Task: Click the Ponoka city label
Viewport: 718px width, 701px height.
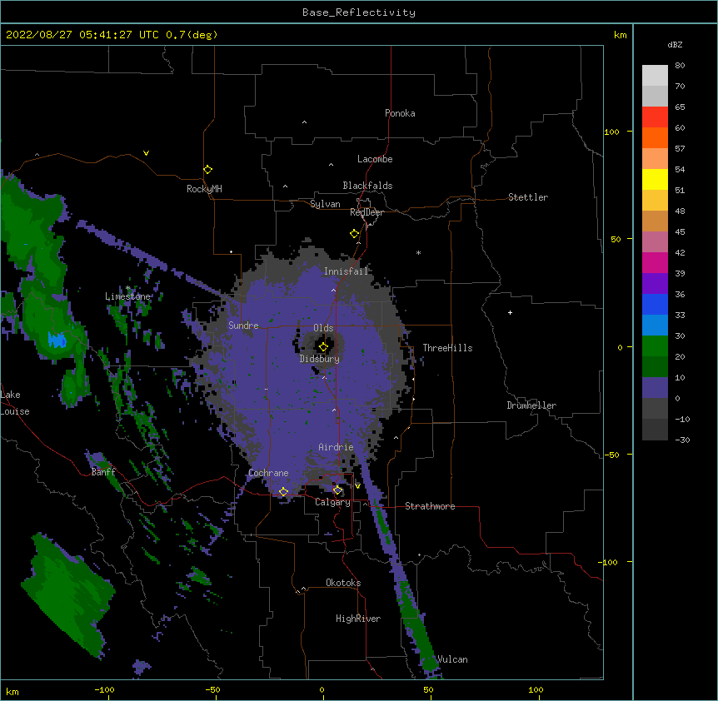Action: pyautogui.click(x=400, y=113)
